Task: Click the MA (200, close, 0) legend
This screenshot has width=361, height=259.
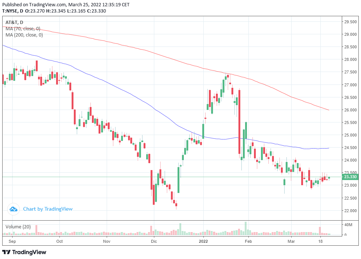Action: (24, 35)
